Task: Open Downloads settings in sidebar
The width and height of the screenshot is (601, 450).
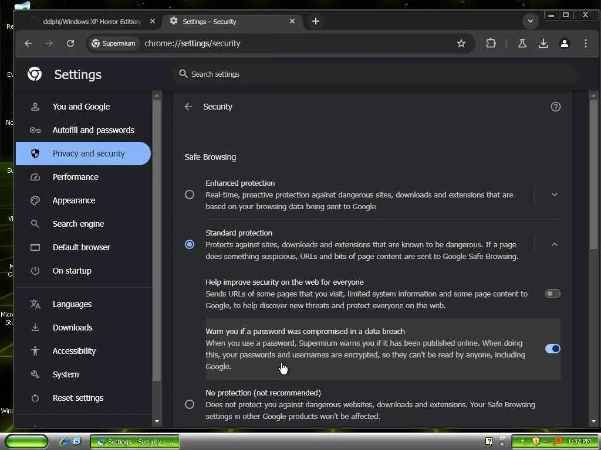Action: (x=83, y=328)
